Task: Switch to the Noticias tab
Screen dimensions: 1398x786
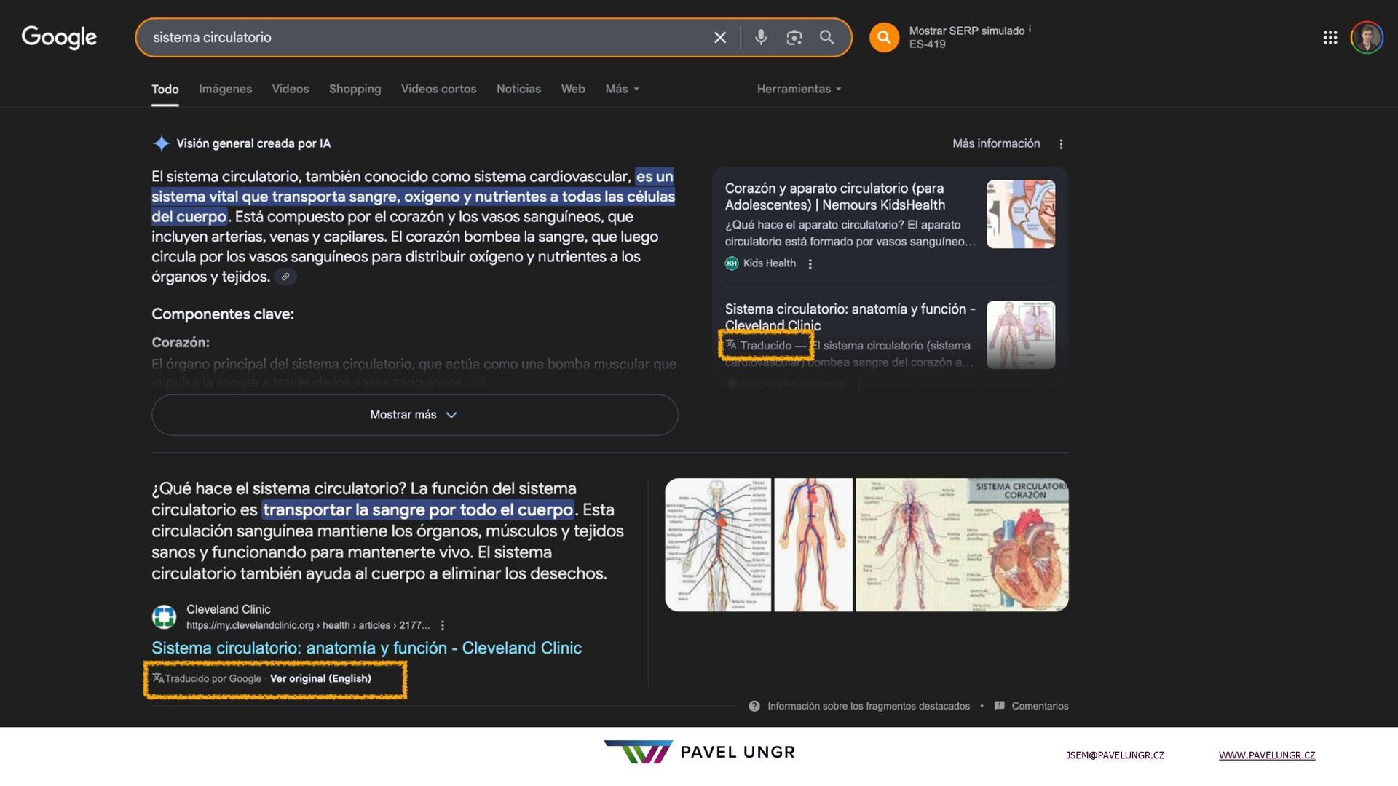Action: 518,89
